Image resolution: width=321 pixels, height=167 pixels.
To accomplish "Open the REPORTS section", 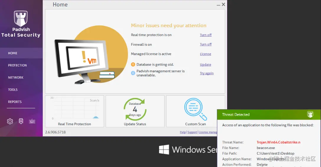I will (15, 102).
